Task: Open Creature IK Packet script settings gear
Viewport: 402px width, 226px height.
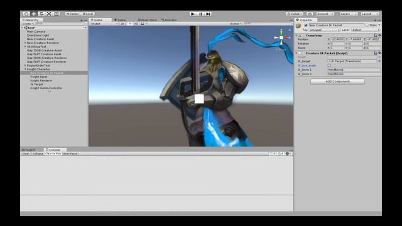Action: click(379, 53)
